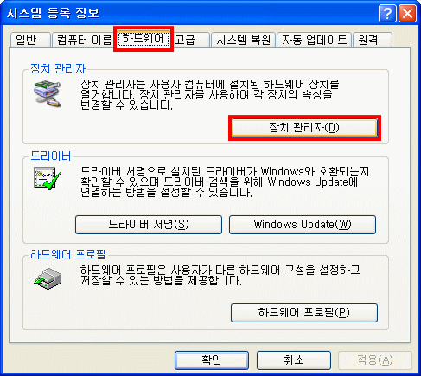Click the Device Manager hardware icon
This screenshot has width=421, height=376.
(x=48, y=94)
